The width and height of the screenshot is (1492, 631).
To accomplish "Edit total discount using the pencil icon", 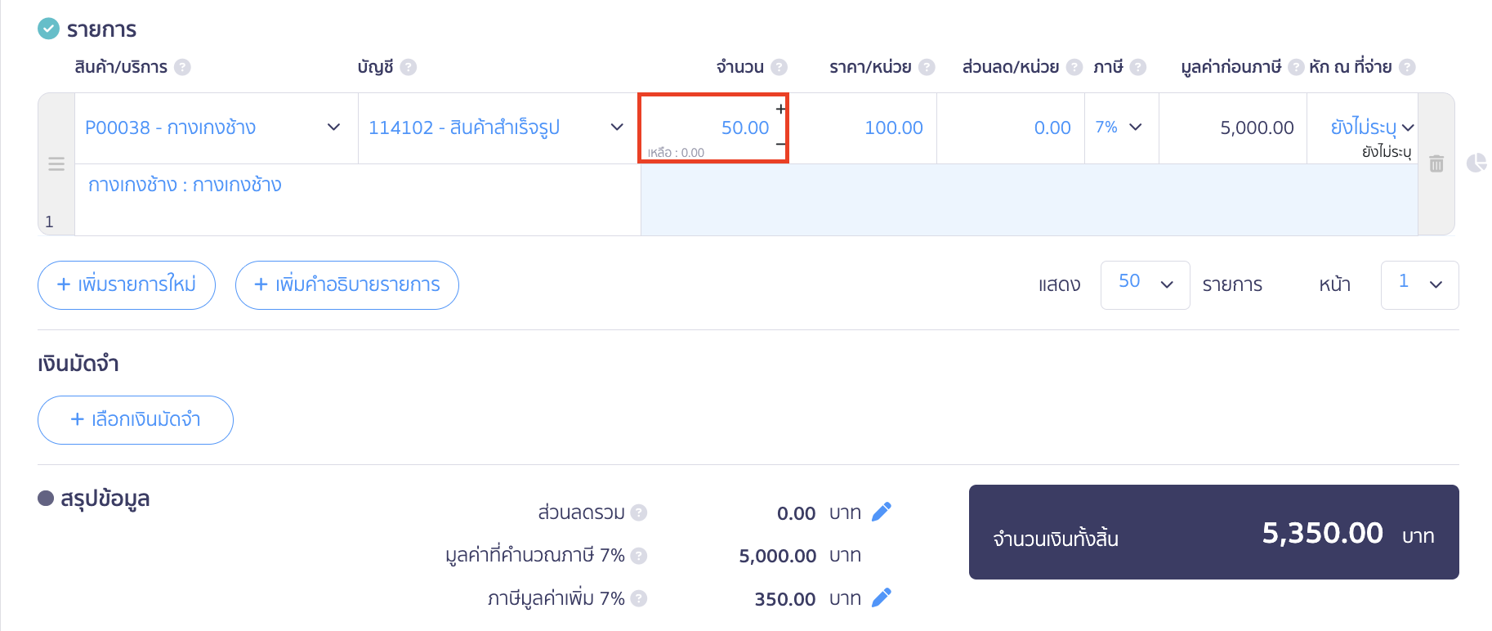I will coord(881,512).
